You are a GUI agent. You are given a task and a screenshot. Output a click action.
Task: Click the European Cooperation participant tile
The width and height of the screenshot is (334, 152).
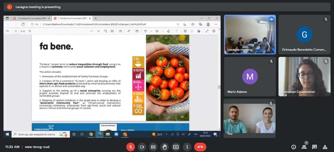(x=304, y=76)
